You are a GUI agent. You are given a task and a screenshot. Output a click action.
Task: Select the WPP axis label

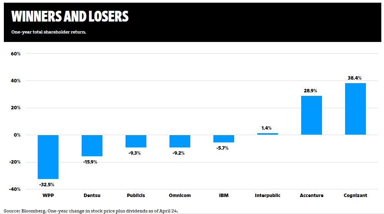pos(48,196)
